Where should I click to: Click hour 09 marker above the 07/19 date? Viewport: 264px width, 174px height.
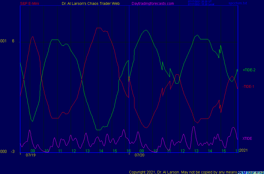(x=33, y=151)
